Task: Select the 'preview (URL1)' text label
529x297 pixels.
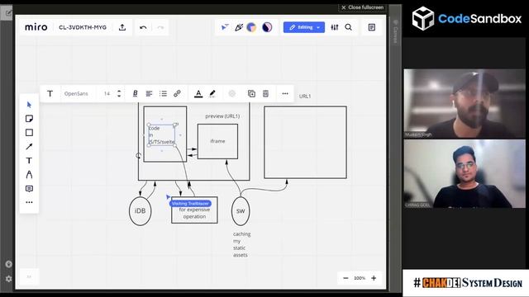Action: pos(222,116)
